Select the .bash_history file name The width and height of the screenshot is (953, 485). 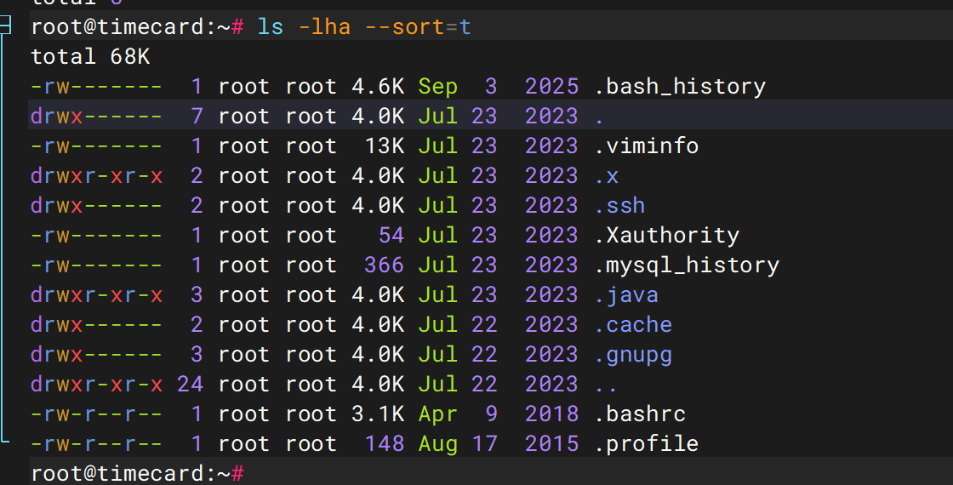click(x=680, y=86)
